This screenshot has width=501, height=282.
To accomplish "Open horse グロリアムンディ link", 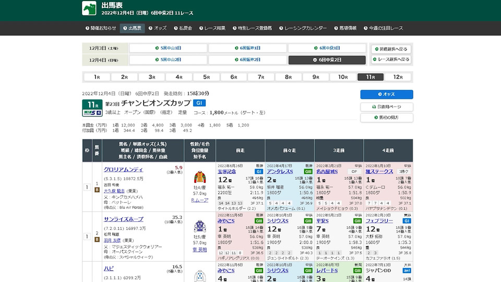I will coord(123,169).
